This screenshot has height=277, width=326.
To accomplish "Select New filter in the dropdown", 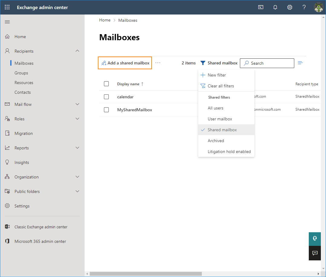I will (x=226, y=75).
